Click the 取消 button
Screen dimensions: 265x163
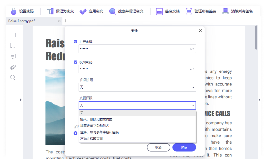click(158, 147)
